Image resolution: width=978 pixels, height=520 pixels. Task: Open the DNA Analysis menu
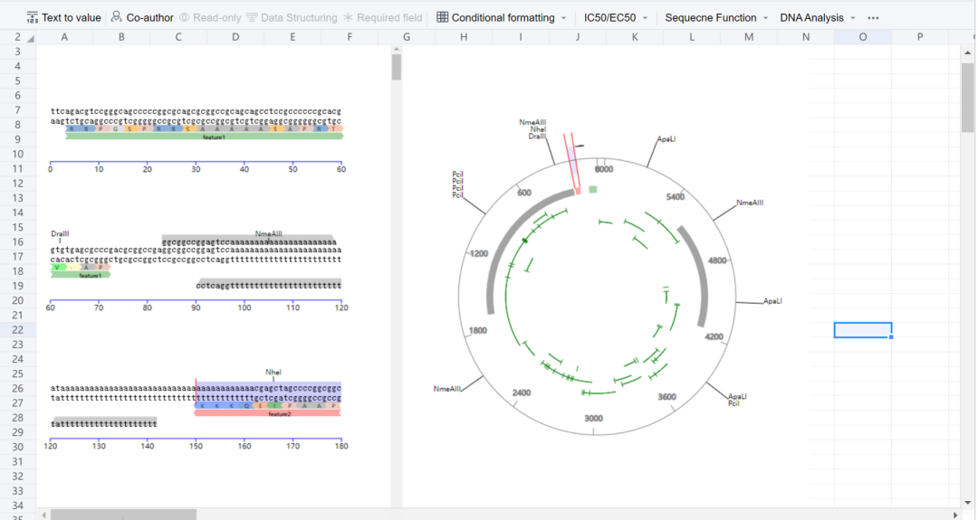(x=817, y=17)
